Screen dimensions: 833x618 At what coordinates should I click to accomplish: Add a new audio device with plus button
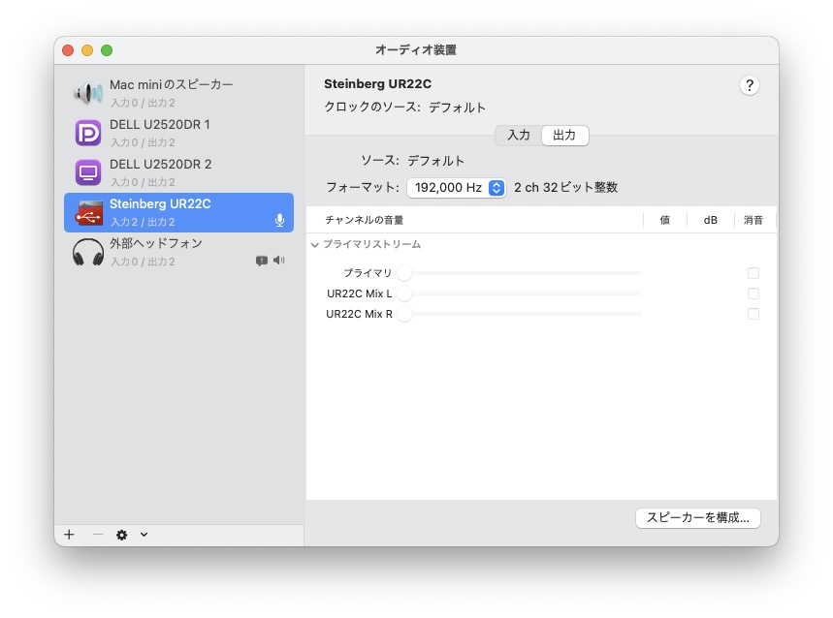[x=69, y=534]
